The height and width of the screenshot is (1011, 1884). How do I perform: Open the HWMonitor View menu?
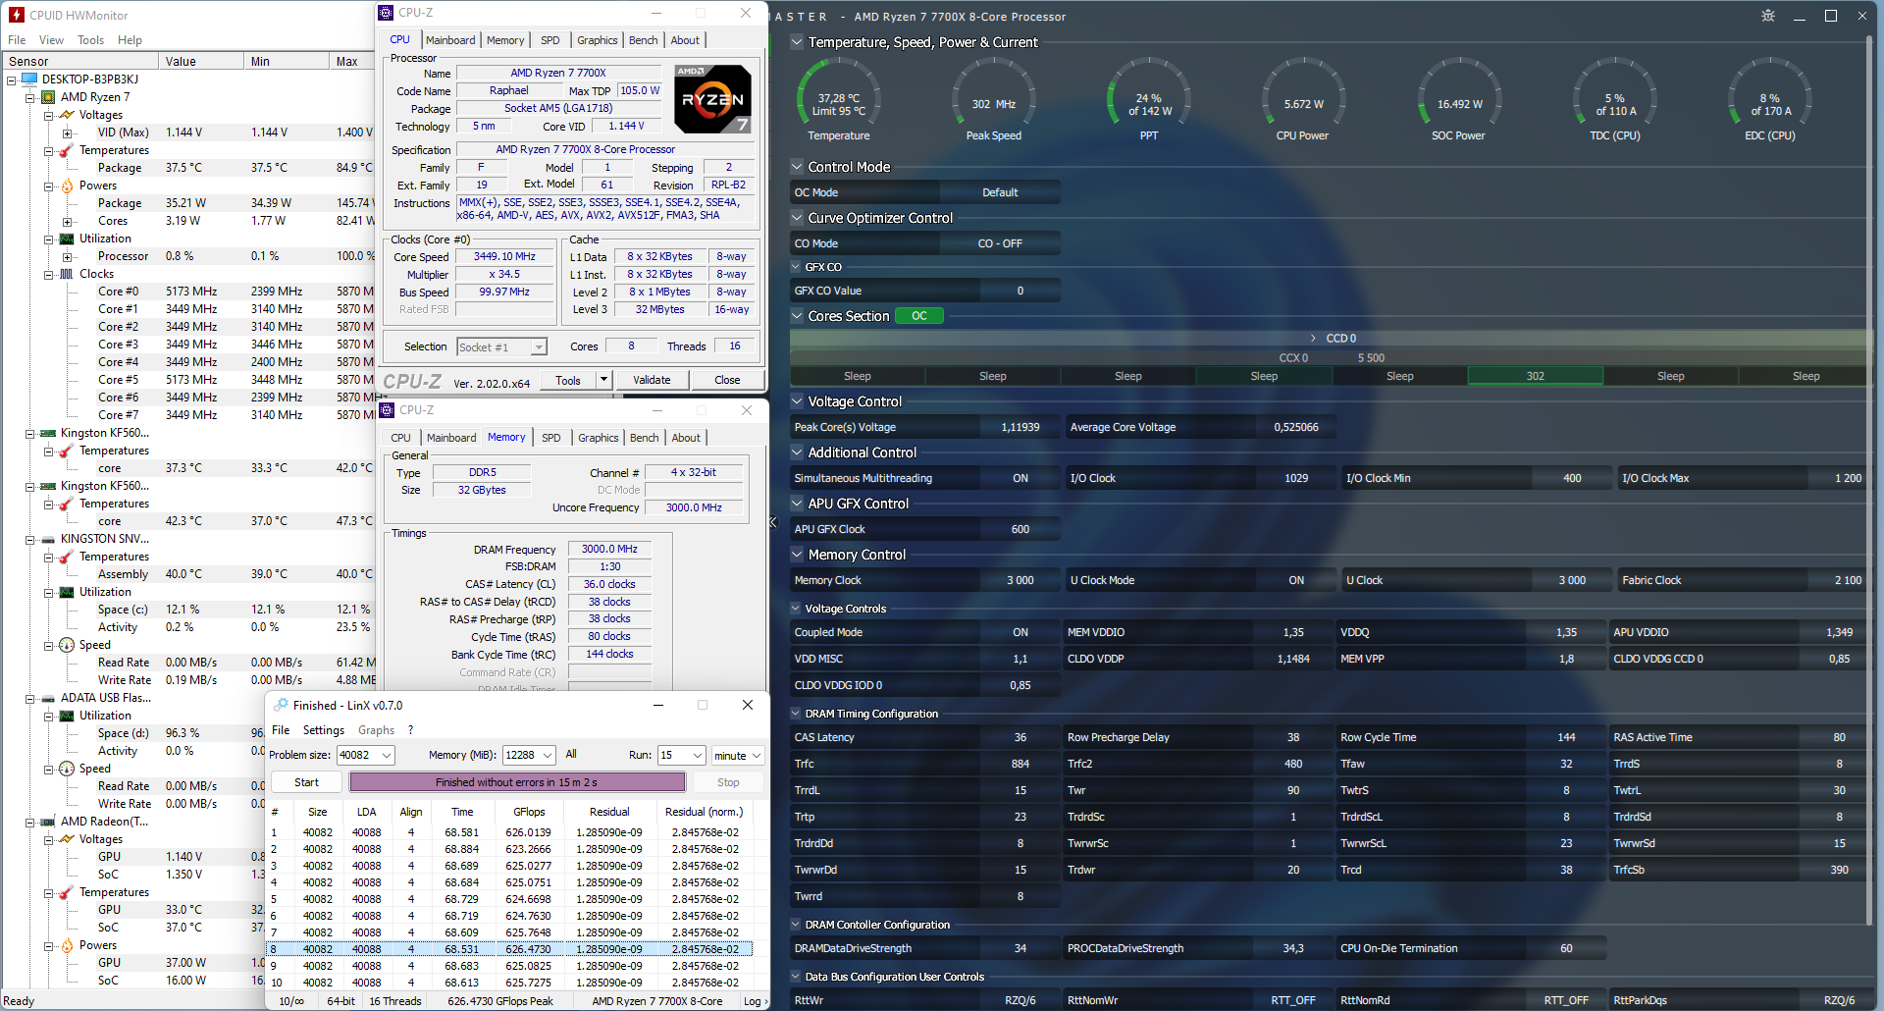tap(51, 40)
